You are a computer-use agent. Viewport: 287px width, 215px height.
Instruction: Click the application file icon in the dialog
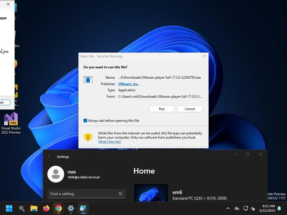[x=88, y=80]
